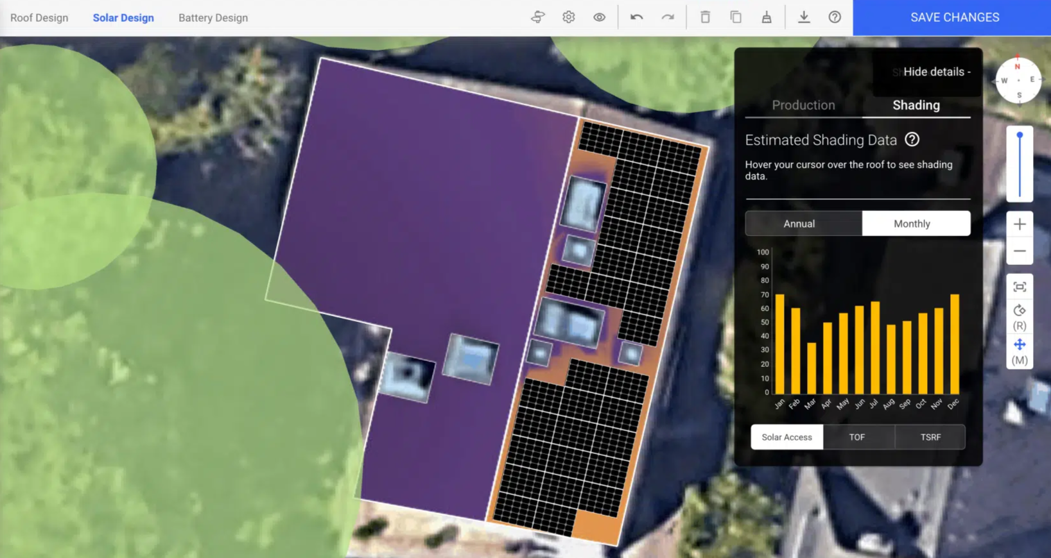Click the signpost directions icon in toolbar

[x=538, y=17]
